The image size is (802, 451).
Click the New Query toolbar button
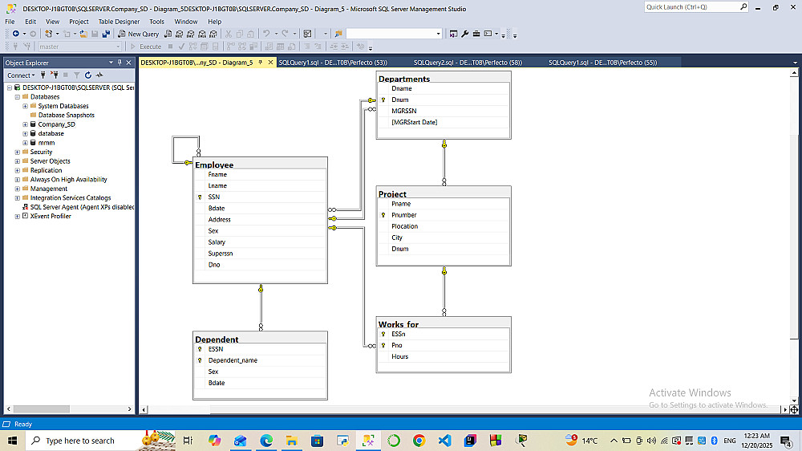(138, 34)
